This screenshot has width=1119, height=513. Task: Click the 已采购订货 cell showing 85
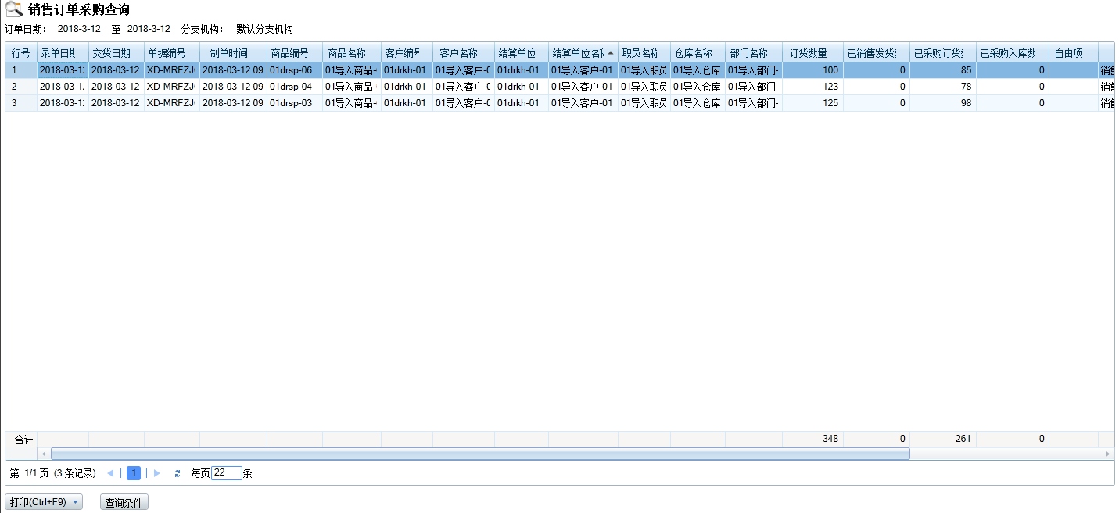pyautogui.click(x=942, y=70)
